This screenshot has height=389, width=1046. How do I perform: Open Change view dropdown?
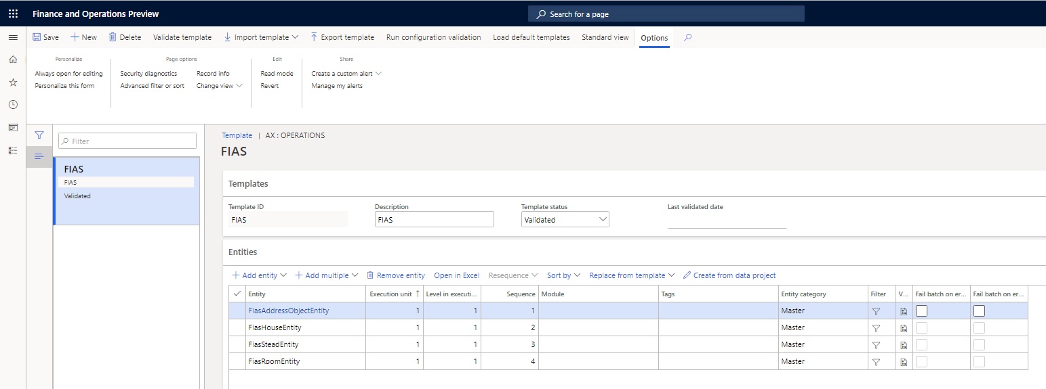point(219,86)
